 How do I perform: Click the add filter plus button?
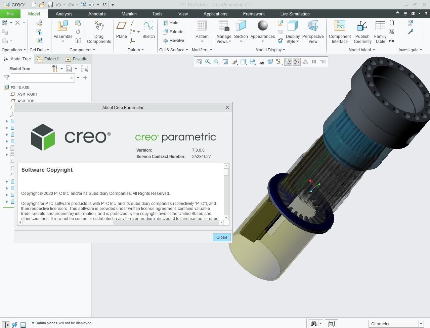pos(85,78)
